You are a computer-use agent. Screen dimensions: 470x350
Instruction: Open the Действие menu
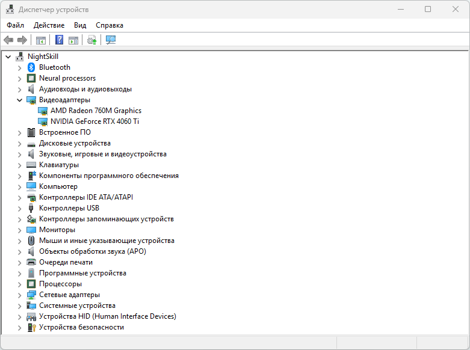(x=49, y=25)
